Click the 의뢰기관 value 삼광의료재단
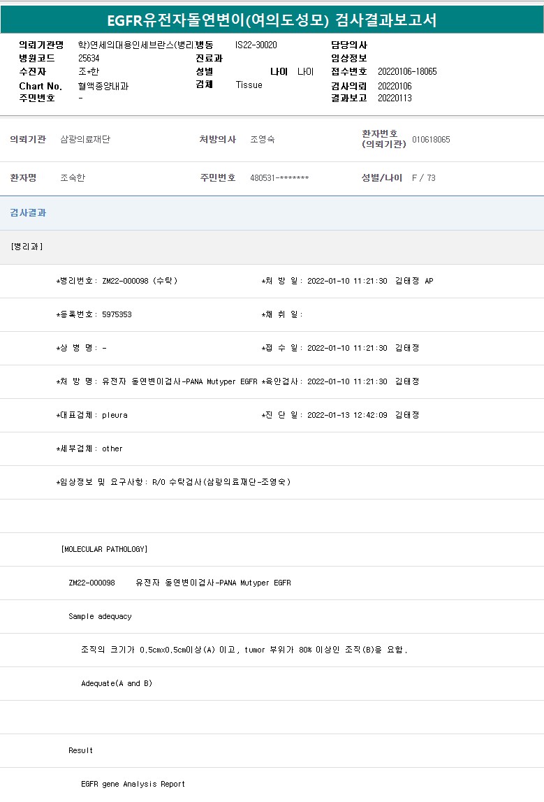 [x=85, y=140]
